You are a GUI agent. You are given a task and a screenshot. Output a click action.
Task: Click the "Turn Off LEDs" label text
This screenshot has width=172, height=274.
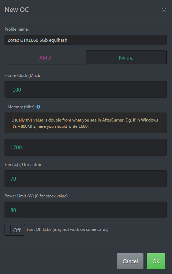coord(39,229)
